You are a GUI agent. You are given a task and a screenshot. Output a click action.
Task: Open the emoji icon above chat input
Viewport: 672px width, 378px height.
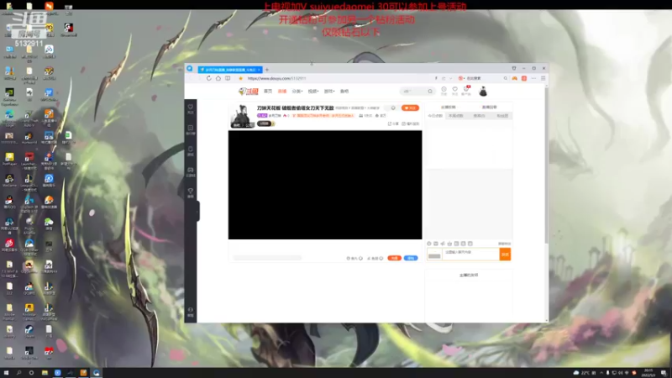point(429,244)
